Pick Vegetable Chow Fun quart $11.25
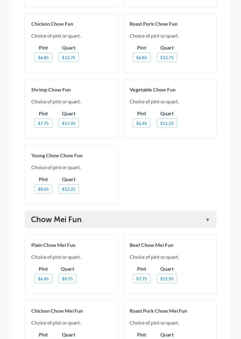 click(x=167, y=123)
